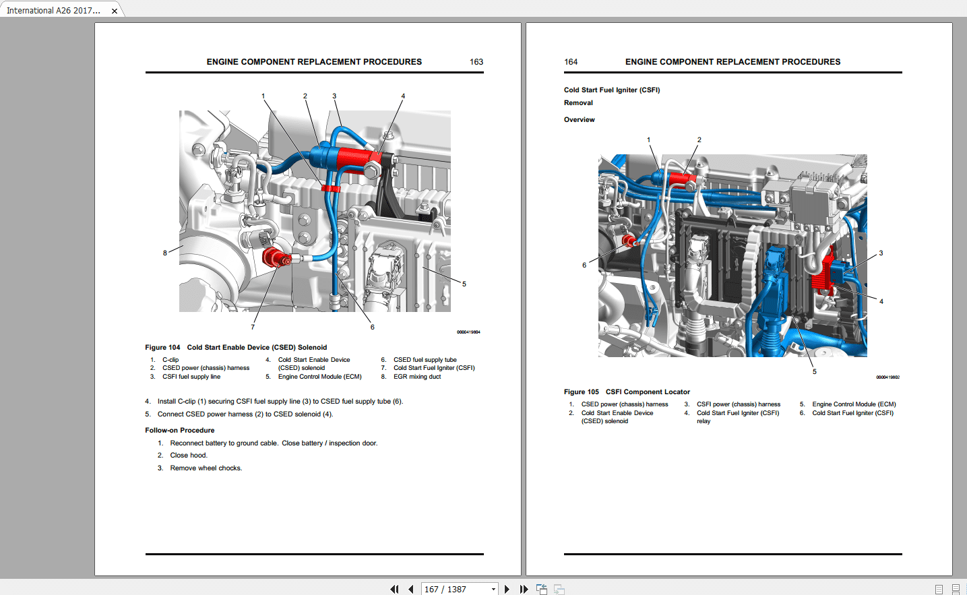
Task: Click the Figure 104 CSED solenoid diagram
Action: tap(315, 211)
